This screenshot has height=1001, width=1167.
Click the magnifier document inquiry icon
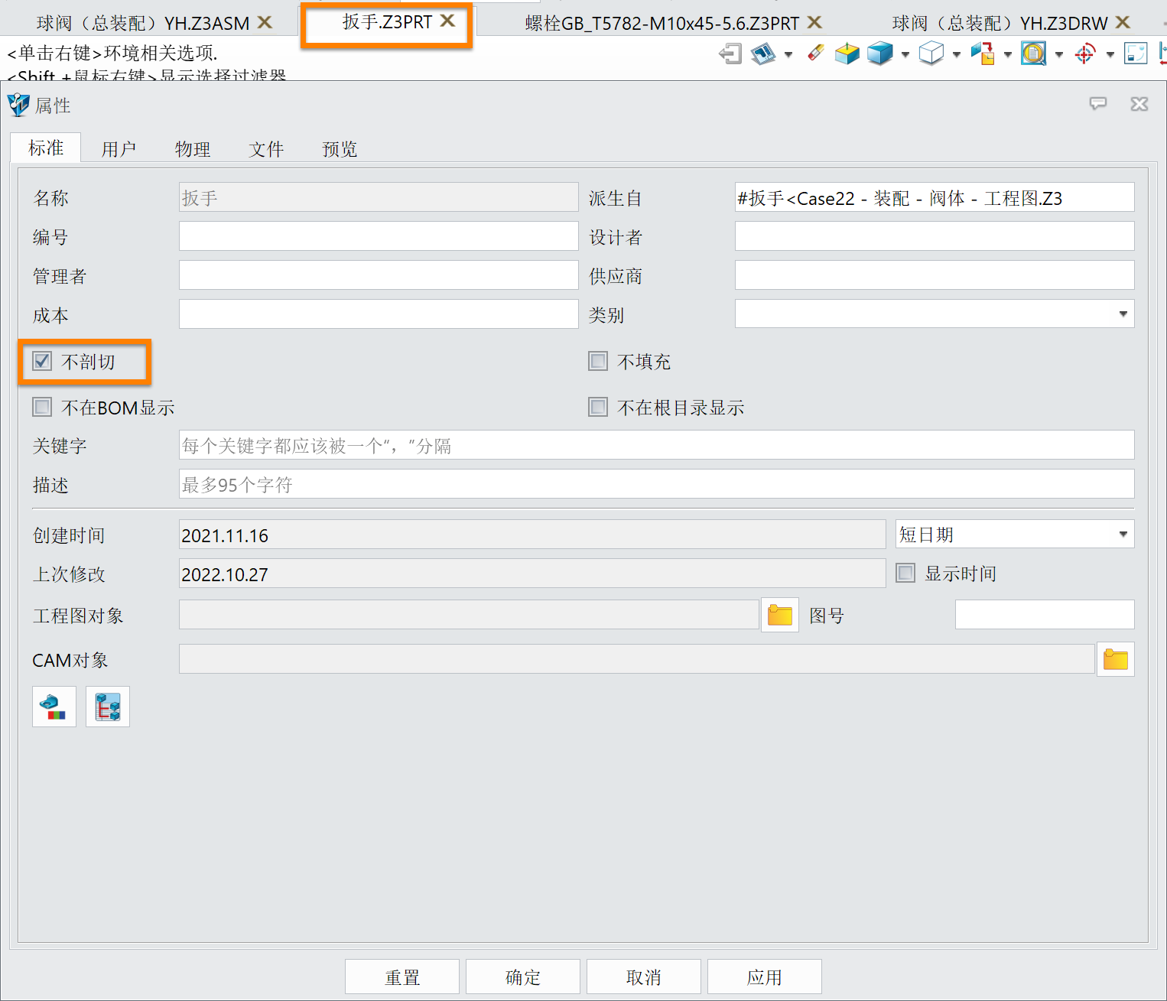point(1033,54)
